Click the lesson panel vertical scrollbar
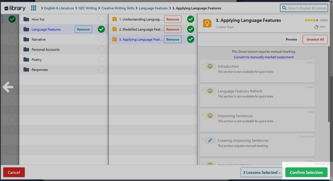This screenshot has width=333, height=181. [x=329, y=85]
